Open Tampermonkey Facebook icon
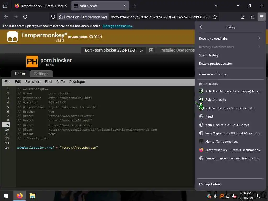The height and width of the screenshot is (201, 268). [95, 37]
